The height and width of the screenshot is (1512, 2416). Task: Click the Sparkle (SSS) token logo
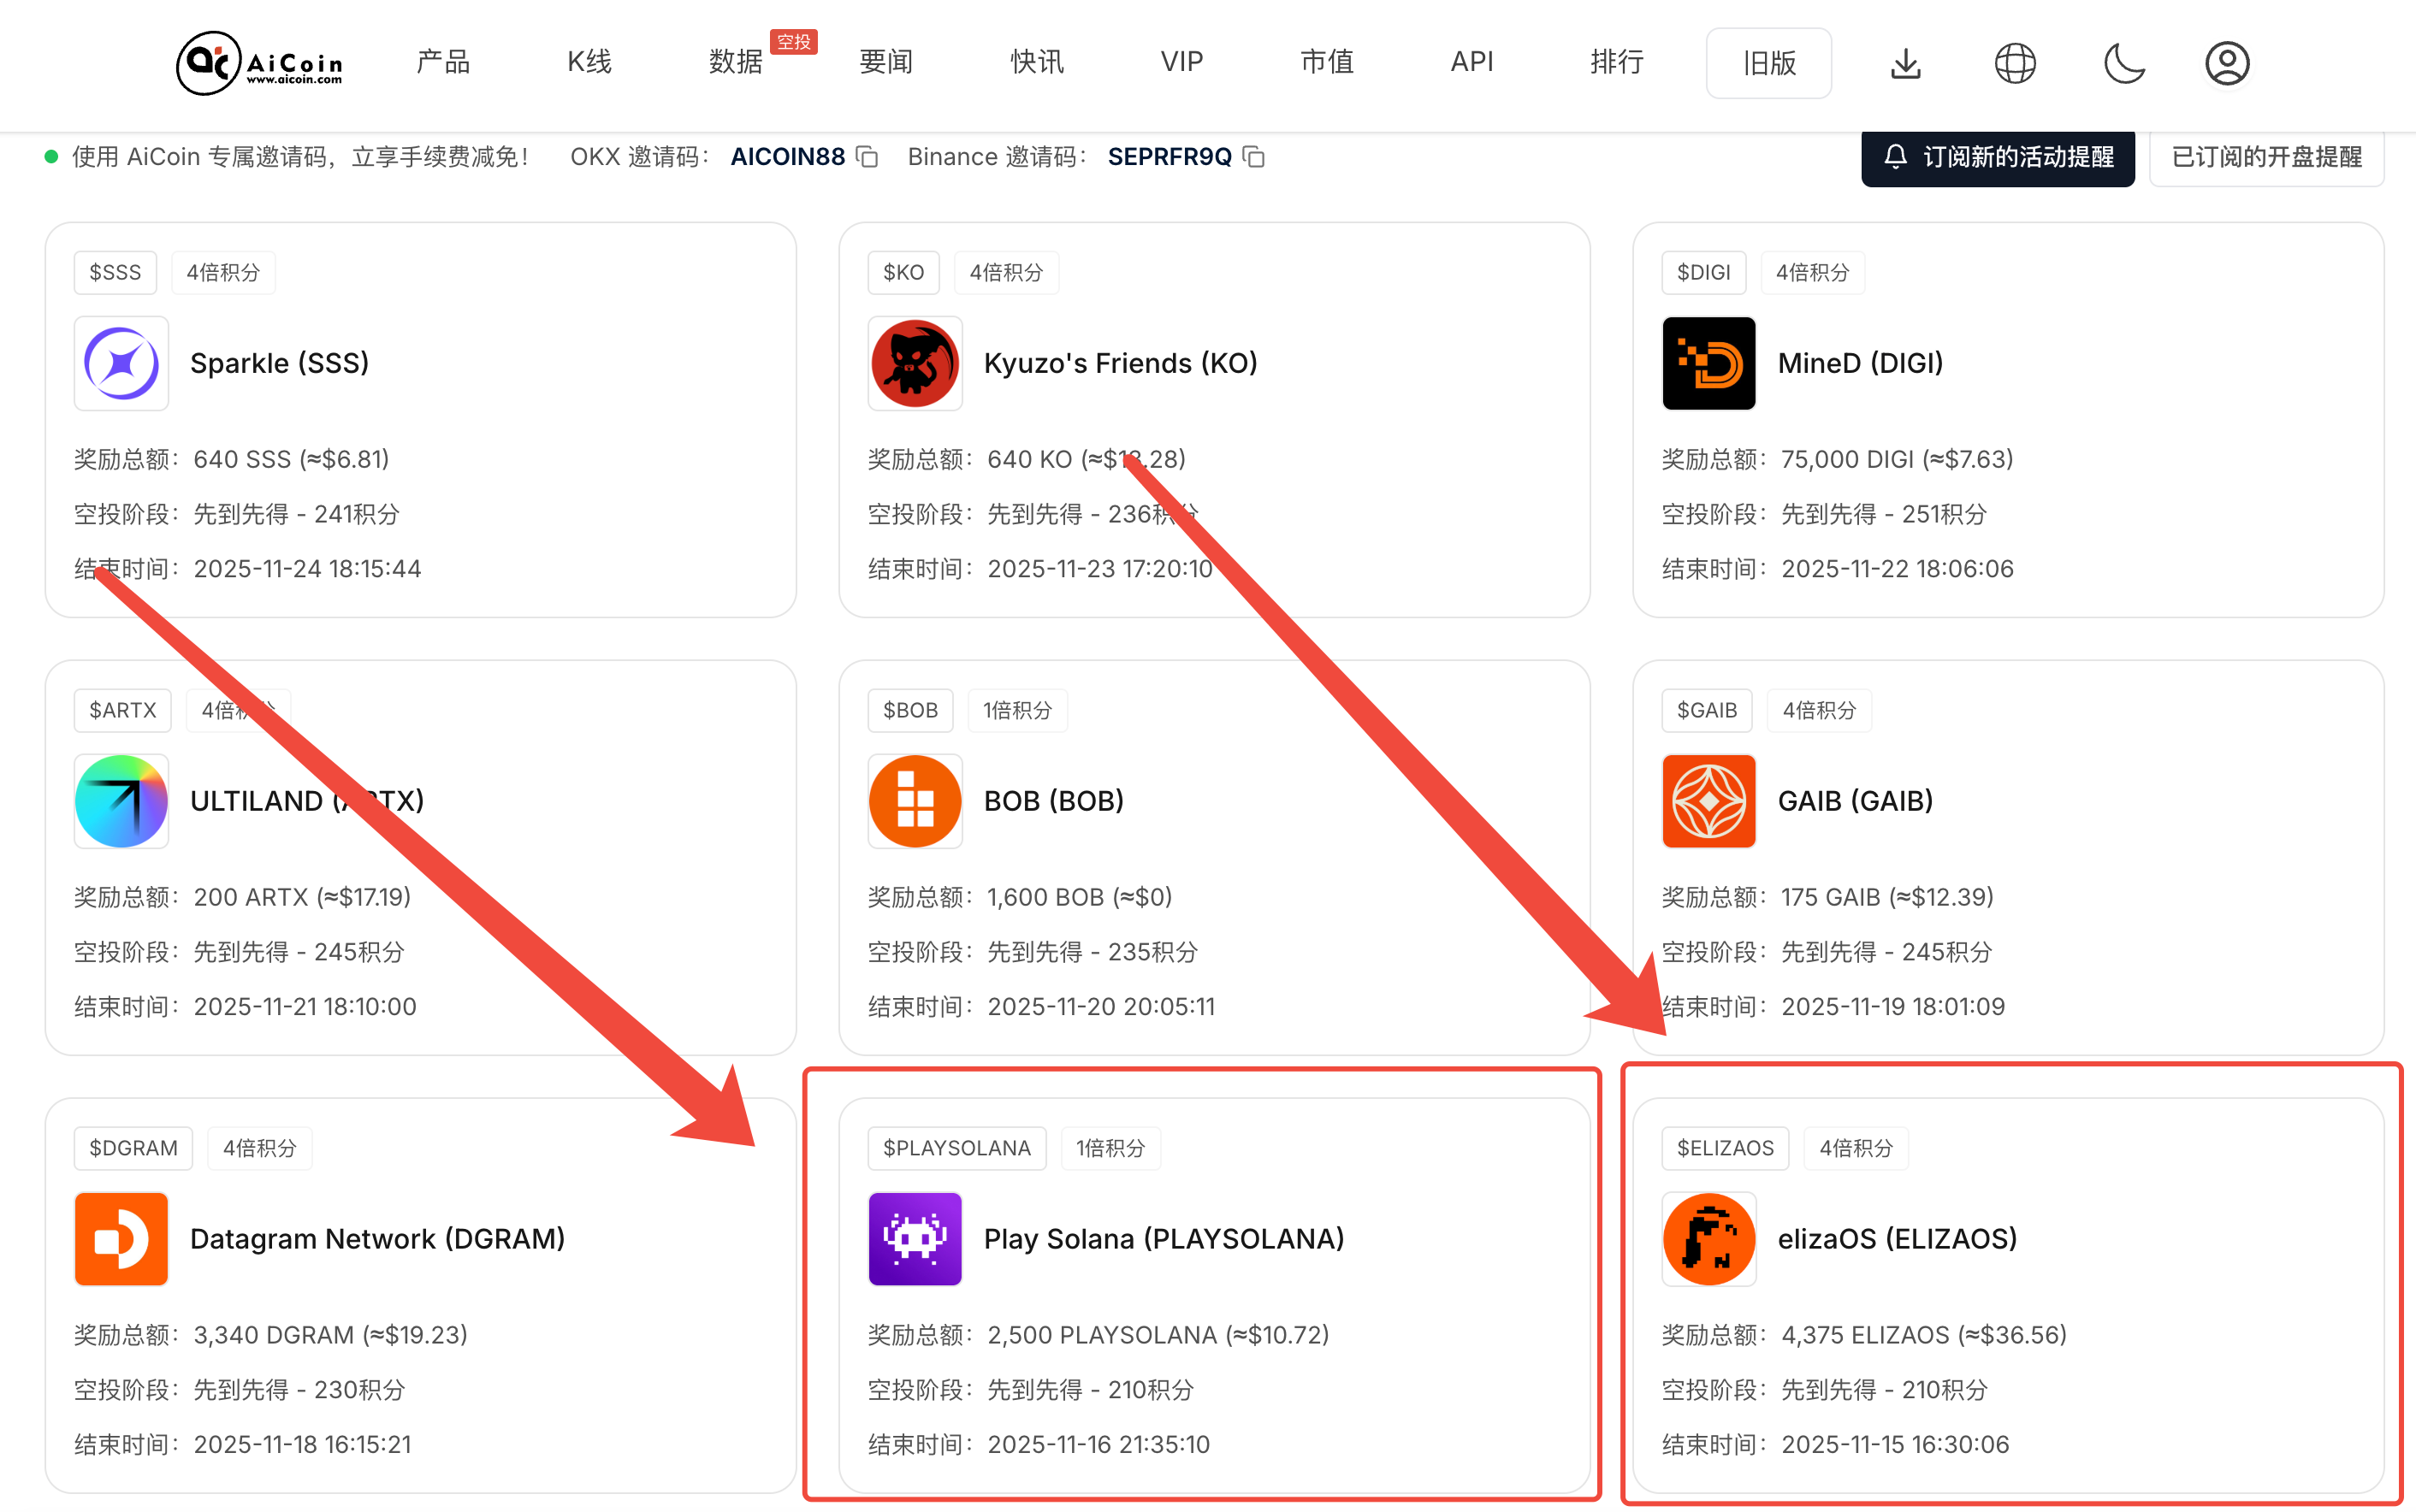(x=121, y=363)
